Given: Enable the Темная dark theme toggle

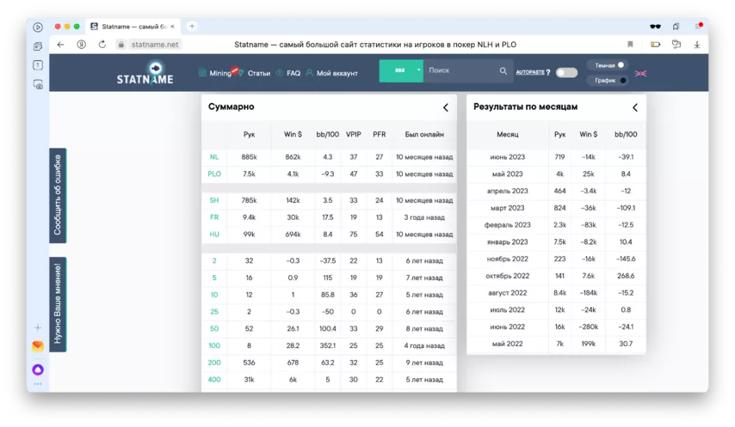Looking at the screenshot, I should point(621,65).
